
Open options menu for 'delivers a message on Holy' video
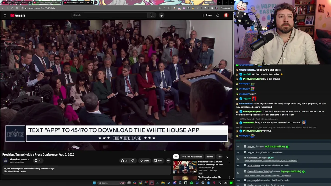click(x=229, y=162)
